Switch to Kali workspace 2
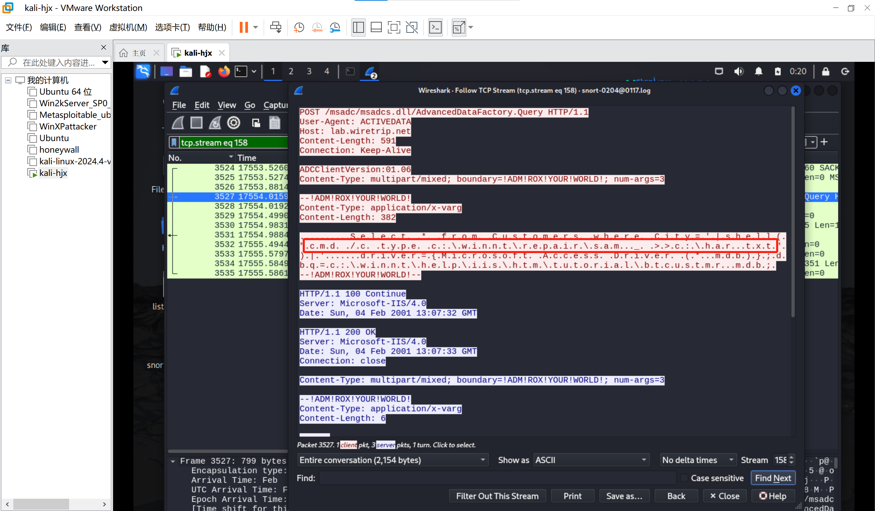 tap(291, 71)
